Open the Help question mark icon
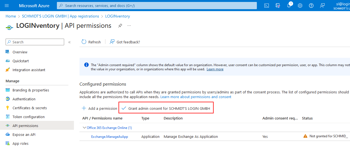The width and height of the screenshot is (350, 147). pyautogui.click(x=311, y=6)
